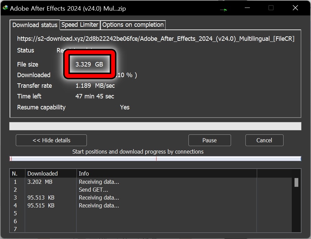
Task: Click the 1.189 MB/sec transfer rate value
Action: point(95,86)
